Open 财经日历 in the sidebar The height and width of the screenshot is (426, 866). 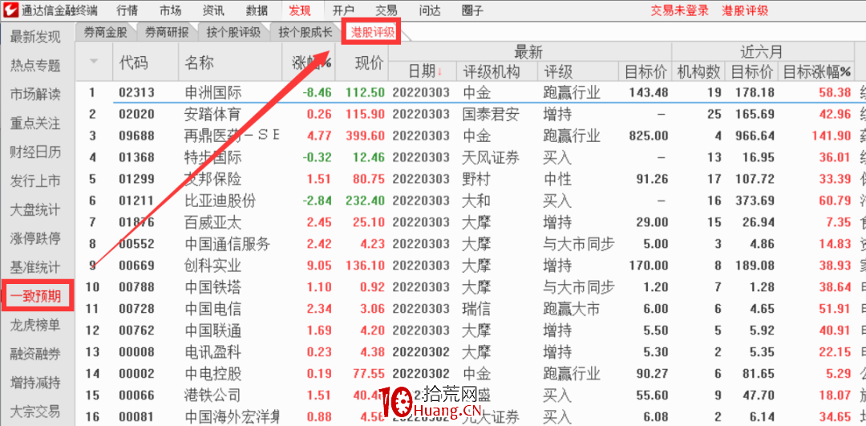click(35, 152)
